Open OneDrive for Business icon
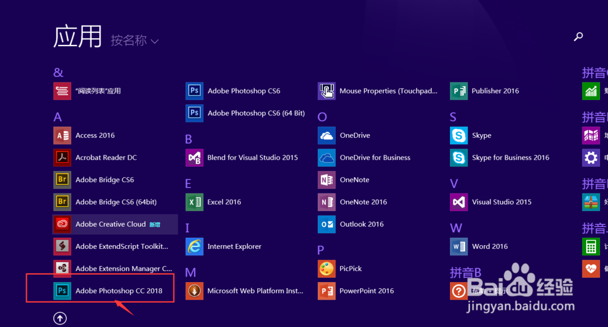This screenshot has height=327, width=608. [326, 158]
